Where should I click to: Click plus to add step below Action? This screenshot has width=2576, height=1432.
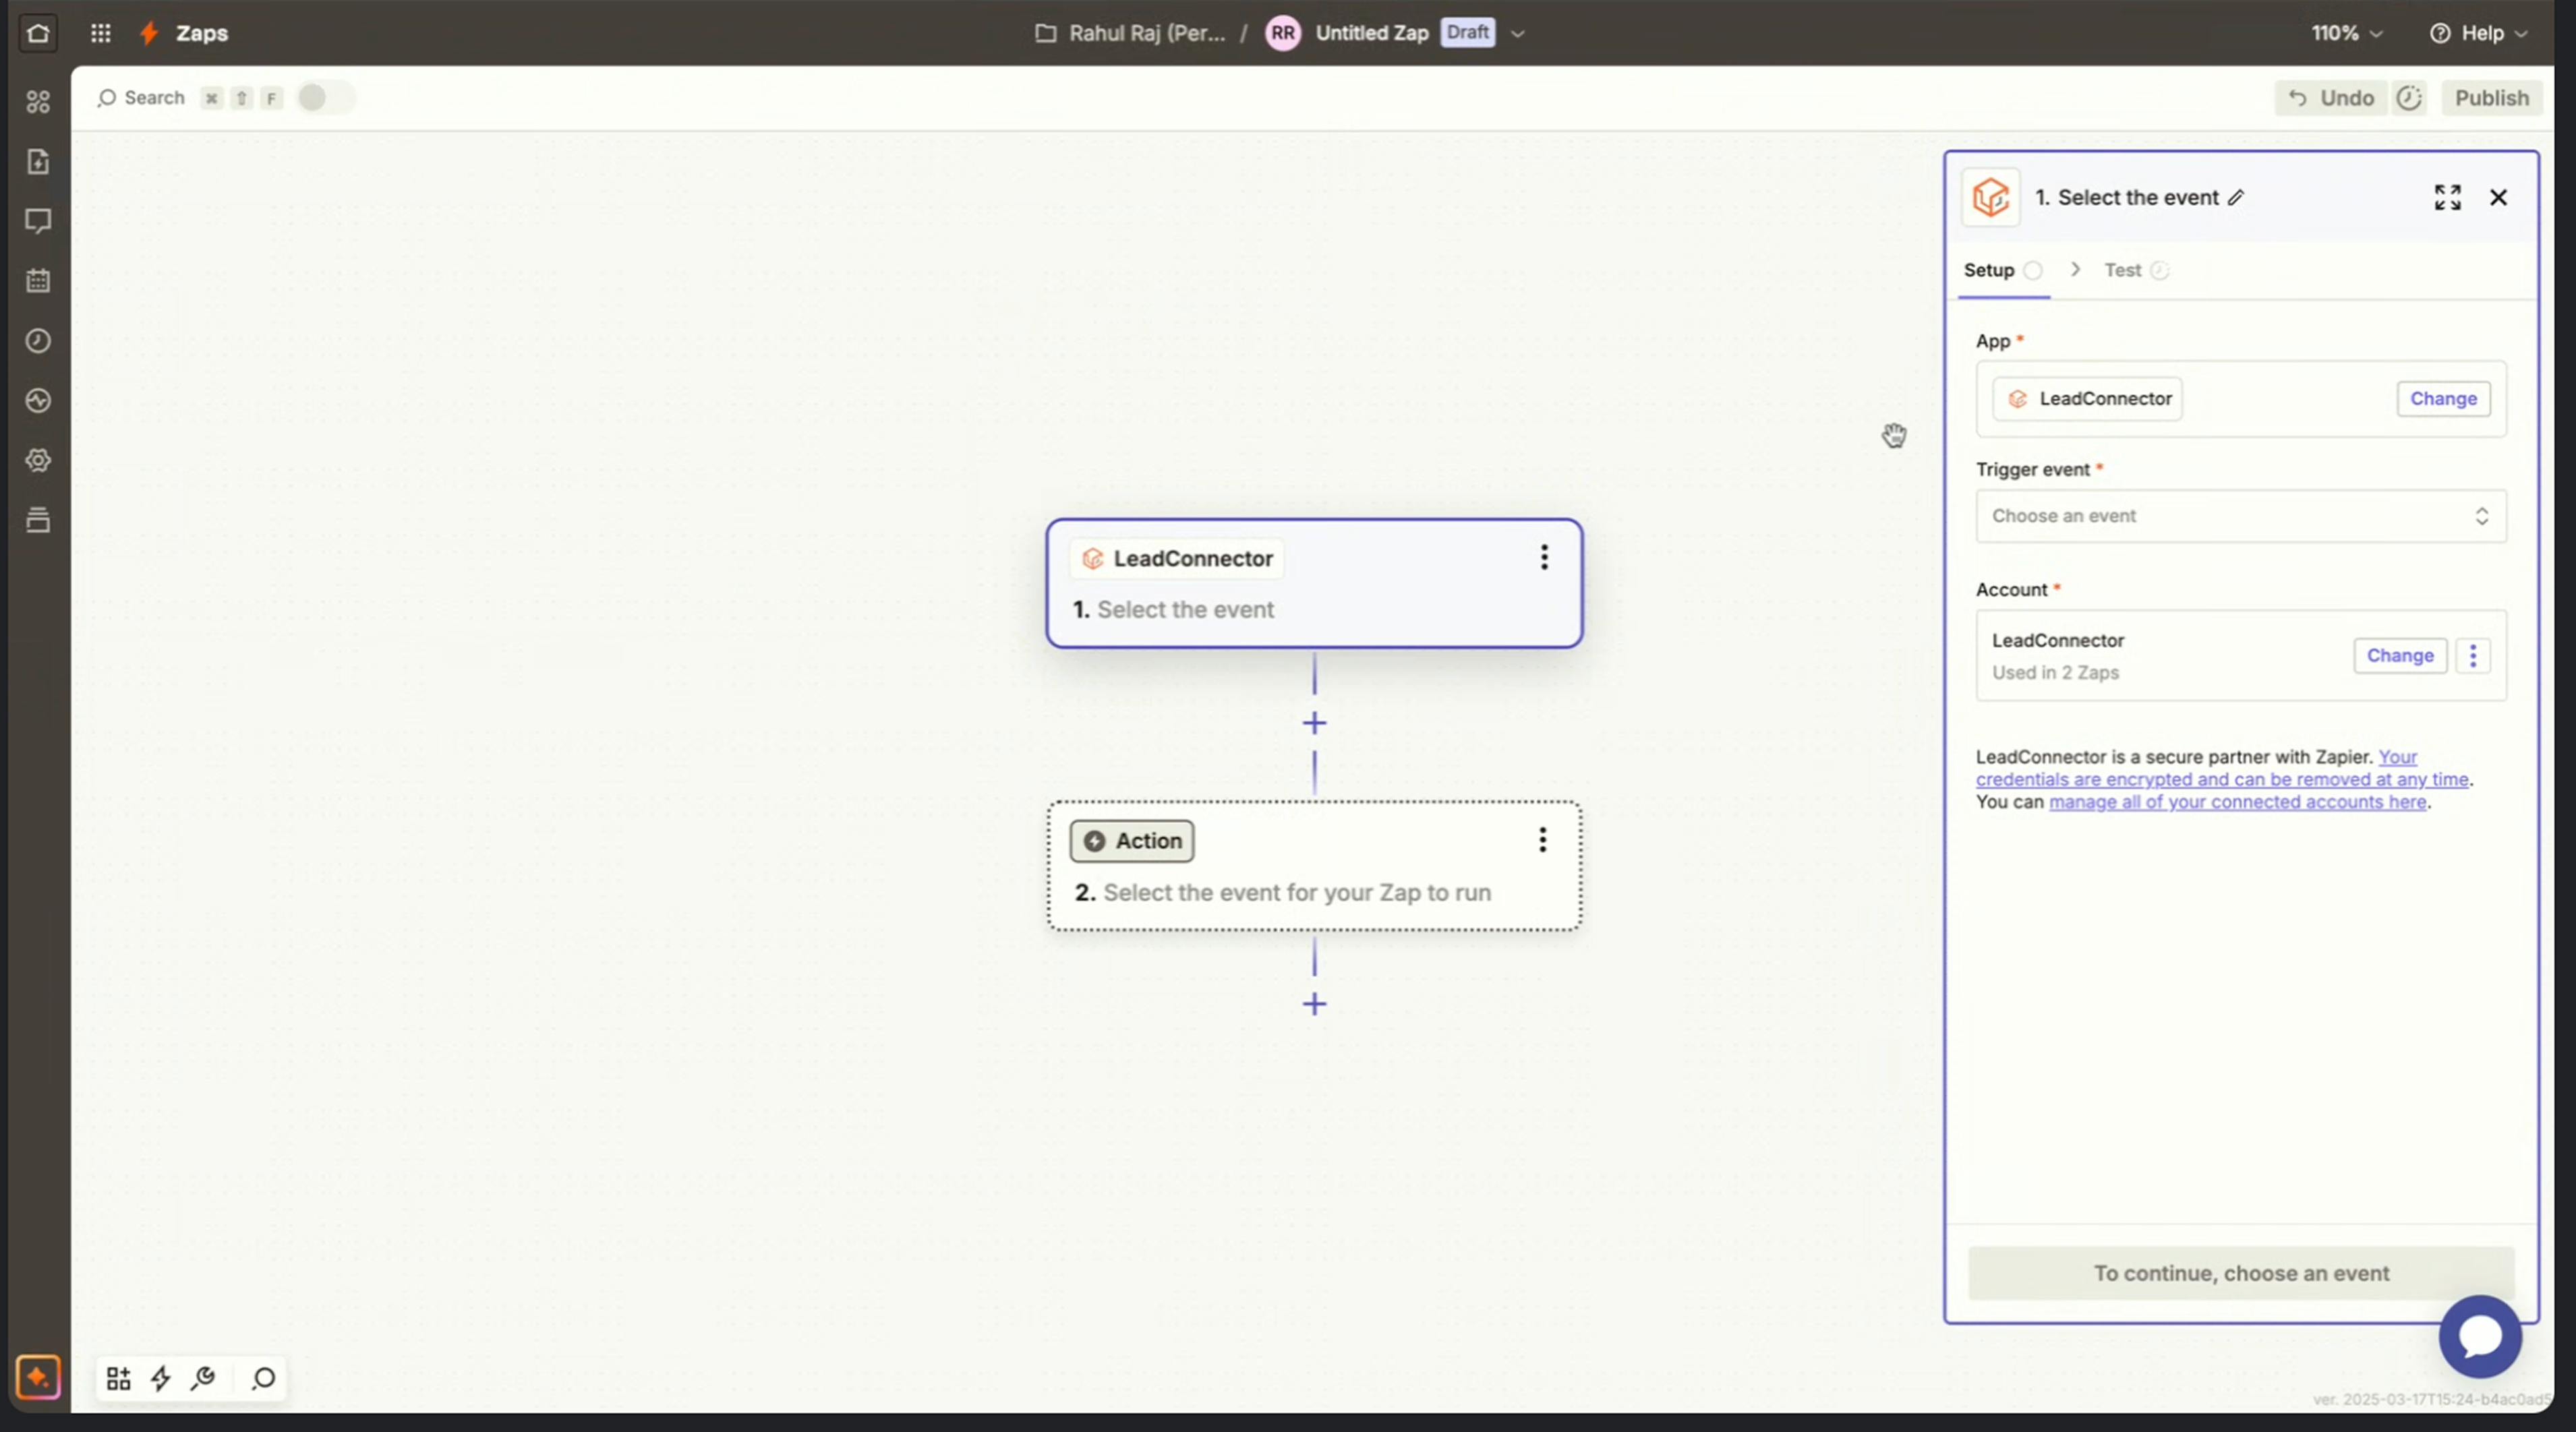(1314, 1003)
